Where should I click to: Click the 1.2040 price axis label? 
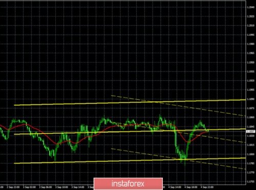[251, 7]
